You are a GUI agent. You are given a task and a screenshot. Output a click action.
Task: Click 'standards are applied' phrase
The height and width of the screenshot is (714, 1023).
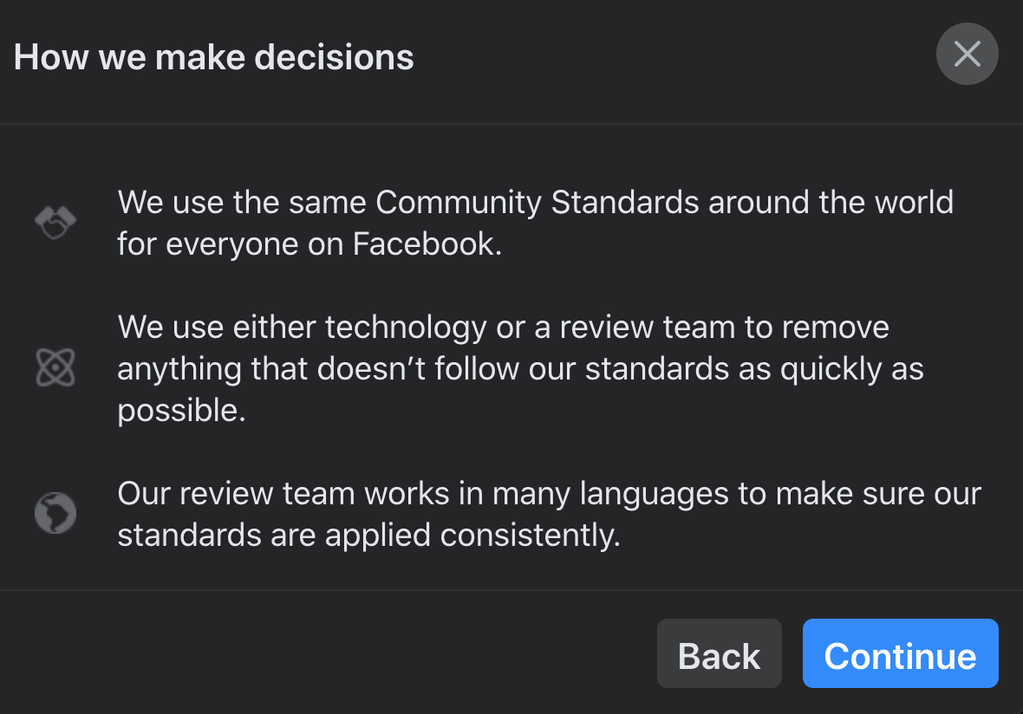click(274, 536)
